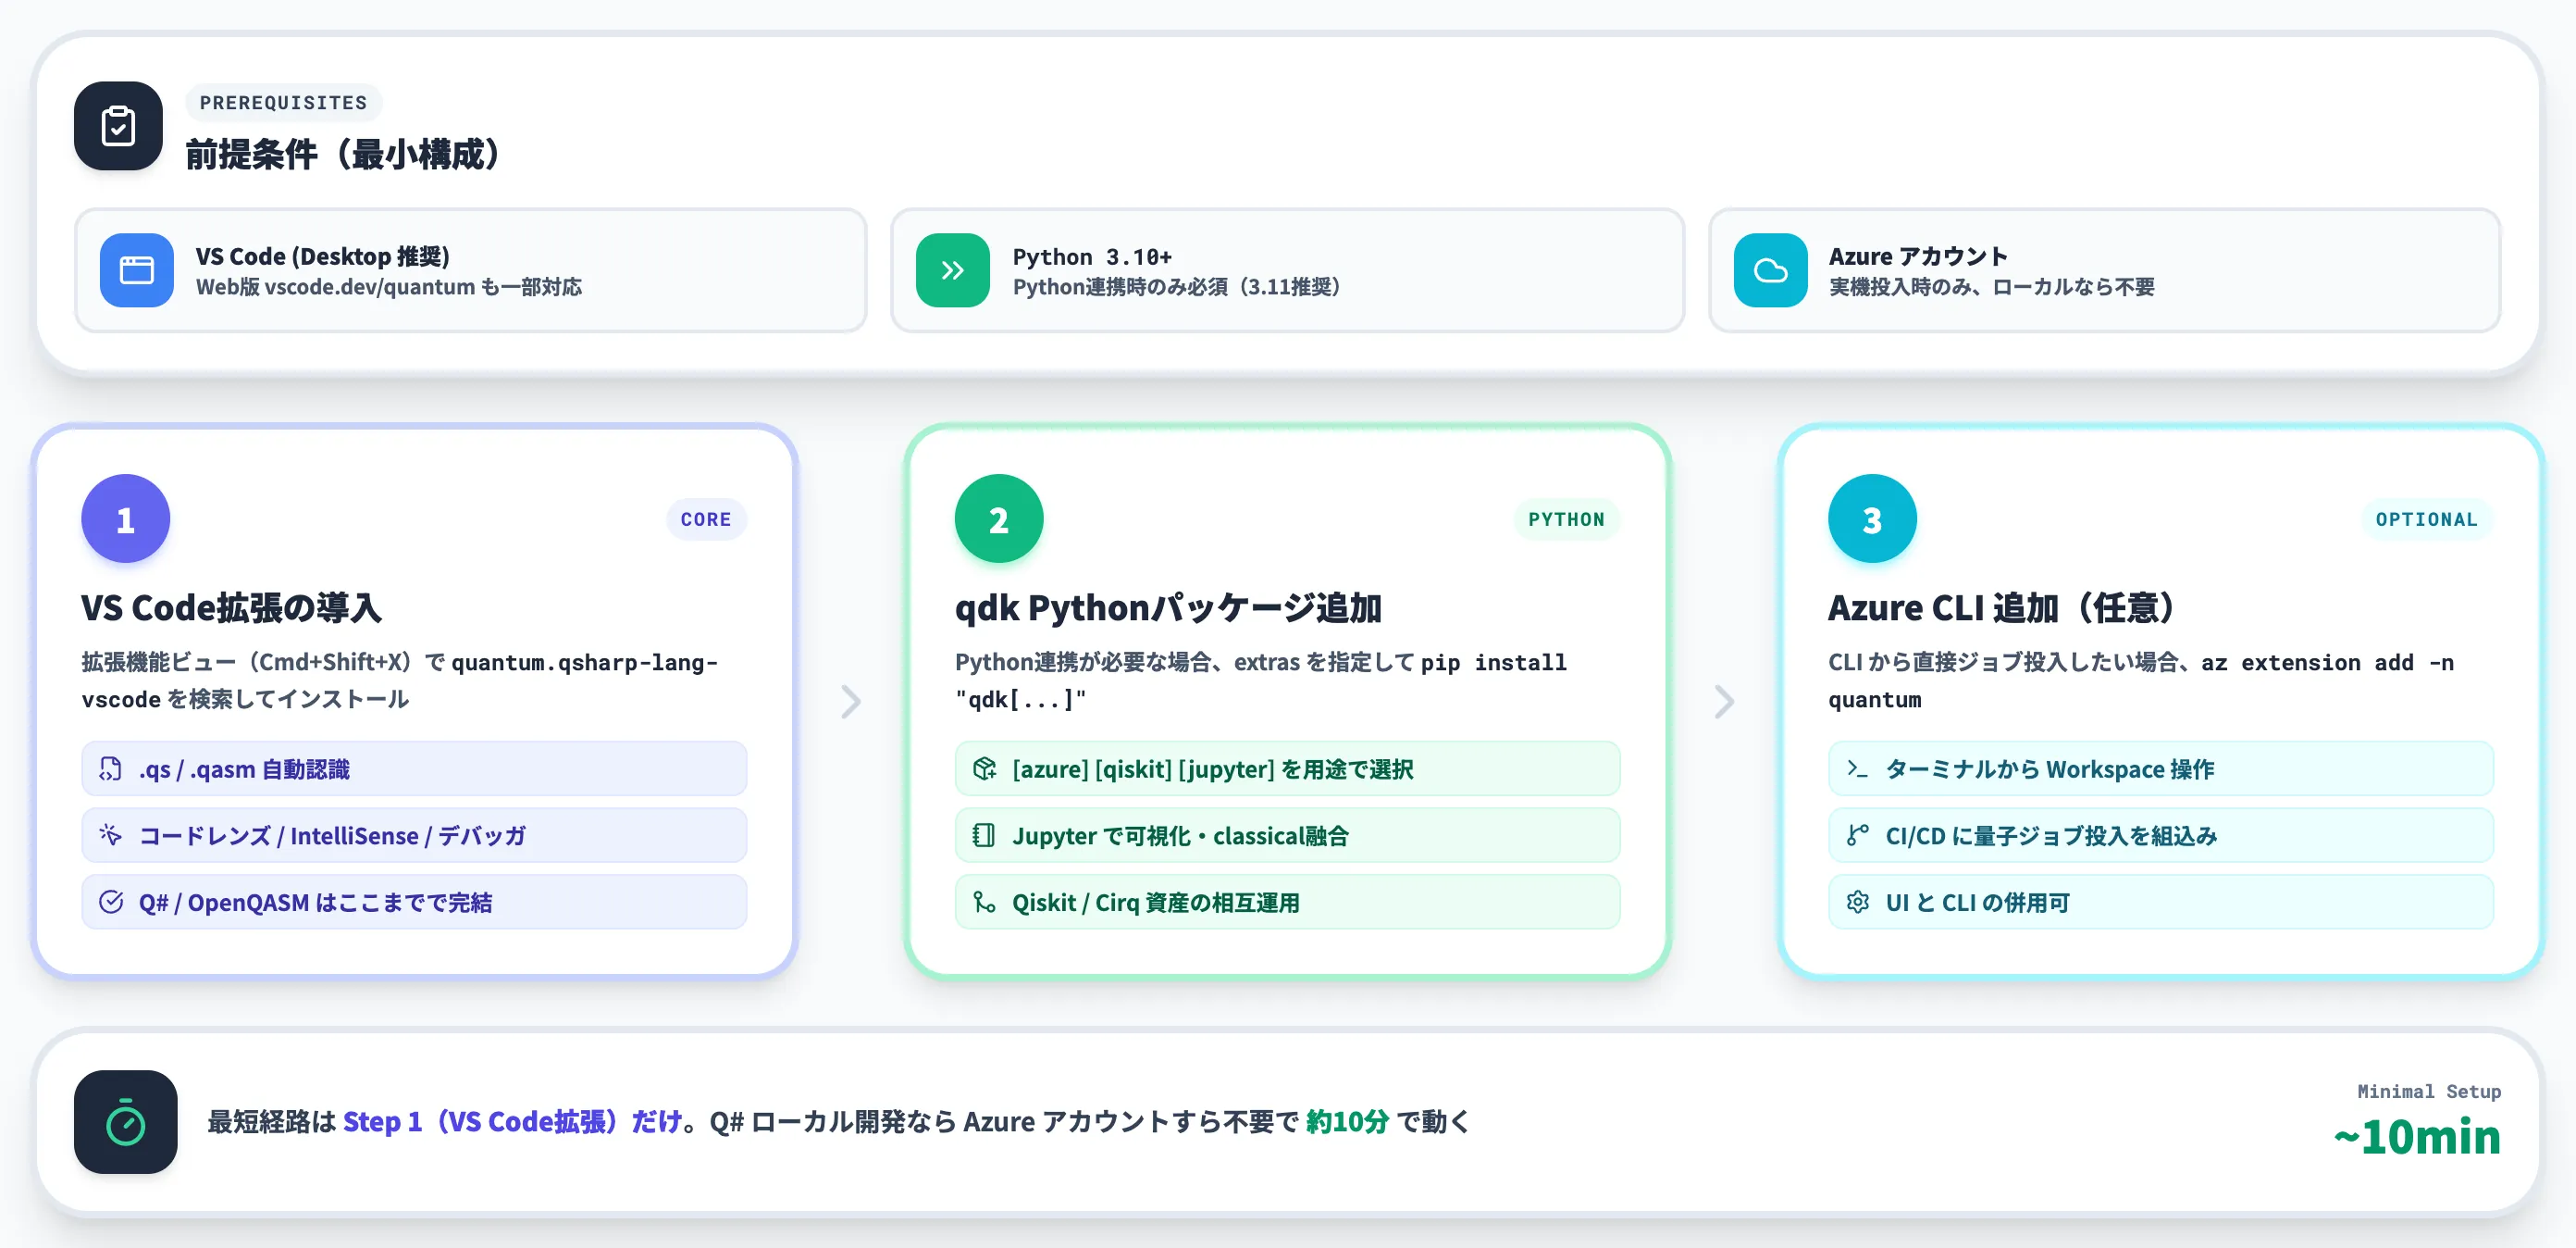Click the [azure] [qiskit] [jupyter] を用途で選択 row

pyautogui.click(x=1287, y=768)
